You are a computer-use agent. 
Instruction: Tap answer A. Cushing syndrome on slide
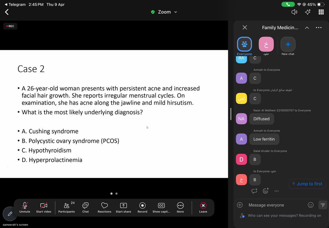point(50,131)
